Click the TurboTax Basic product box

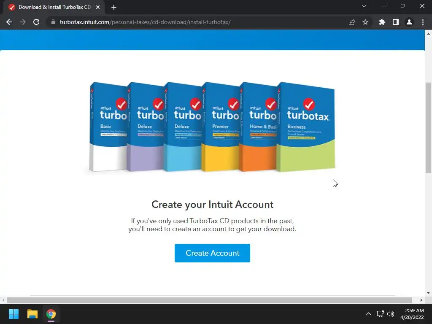click(x=108, y=127)
